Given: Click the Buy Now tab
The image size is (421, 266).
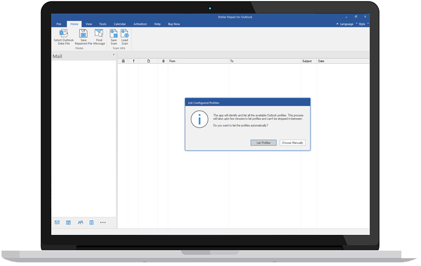Looking at the screenshot, I should (174, 24).
